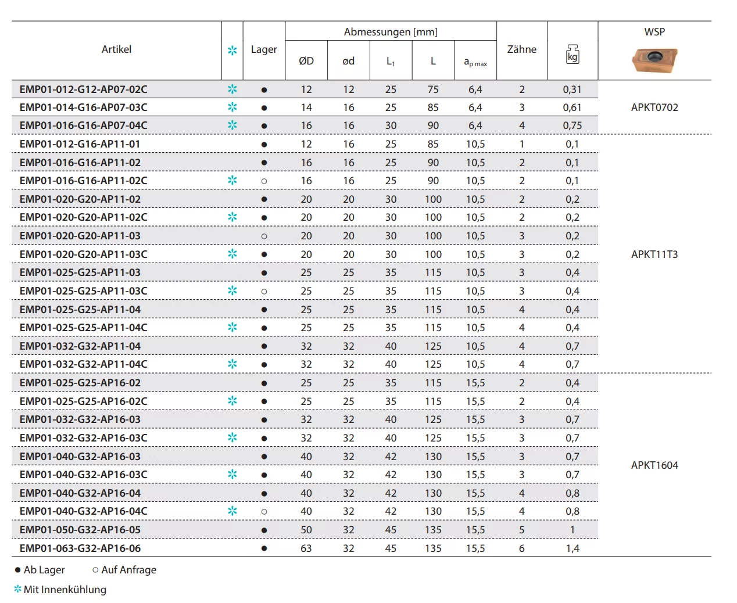Click the hollow circle icon beside 'Auf Anfrage'
The width and height of the screenshot is (737, 603).
tap(95, 570)
